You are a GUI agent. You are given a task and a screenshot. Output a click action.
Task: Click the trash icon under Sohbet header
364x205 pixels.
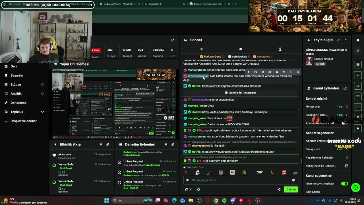coord(202,49)
